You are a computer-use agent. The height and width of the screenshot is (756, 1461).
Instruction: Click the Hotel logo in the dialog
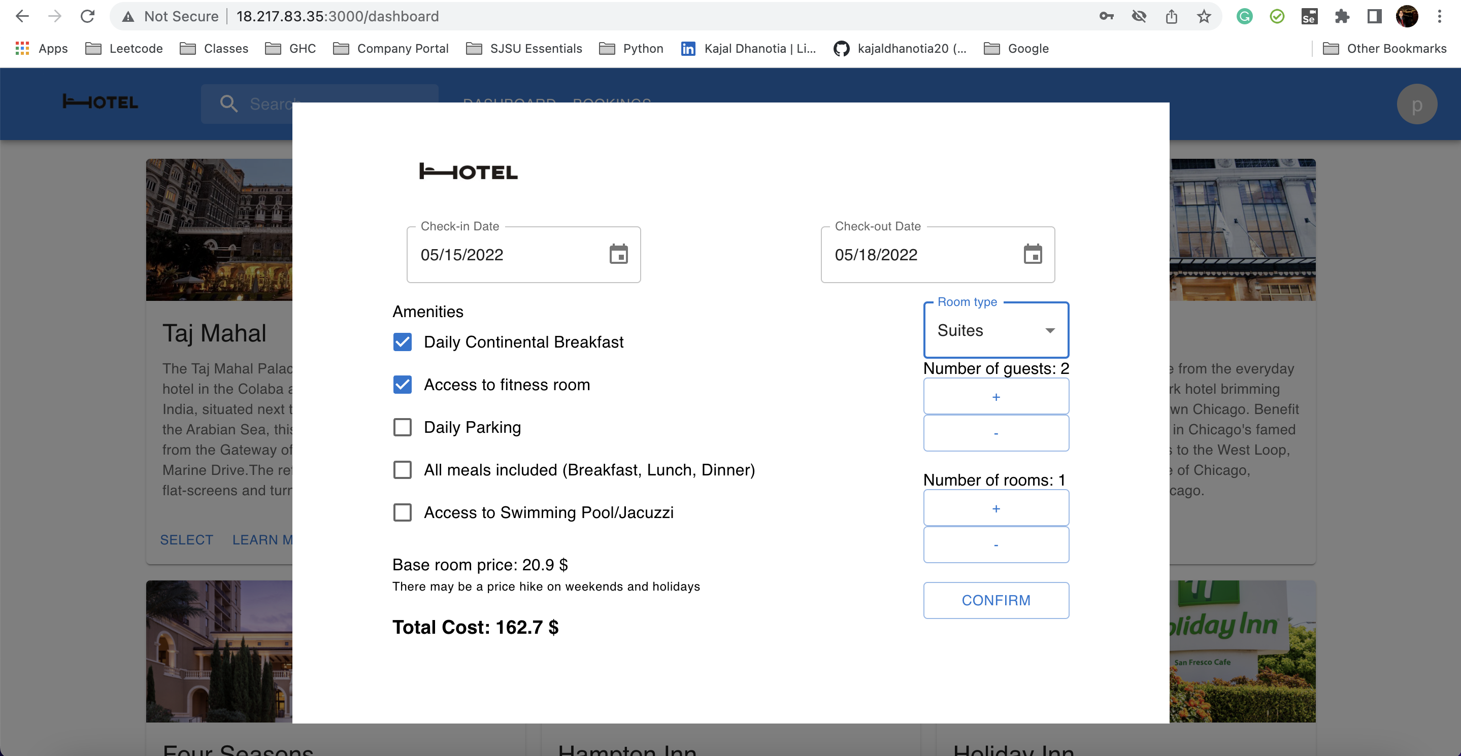[469, 170]
